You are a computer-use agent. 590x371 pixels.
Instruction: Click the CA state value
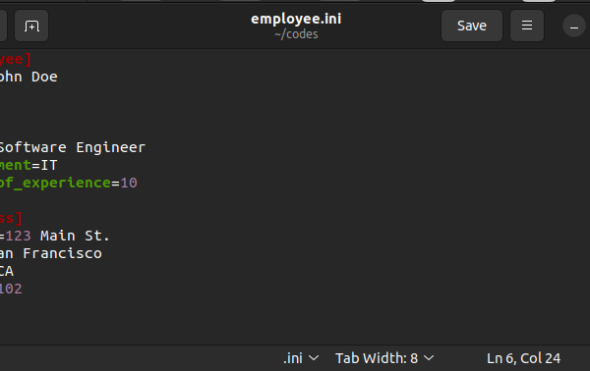(x=7, y=271)
